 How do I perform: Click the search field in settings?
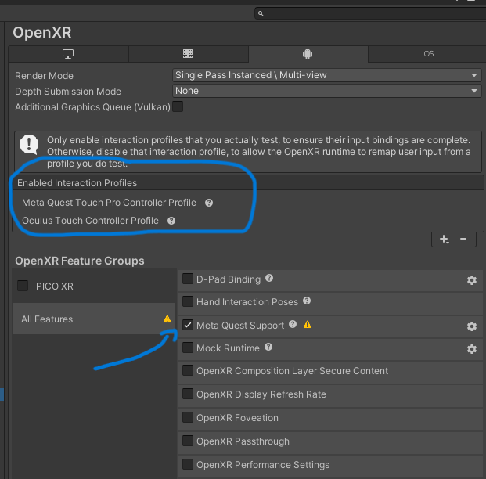370,13
